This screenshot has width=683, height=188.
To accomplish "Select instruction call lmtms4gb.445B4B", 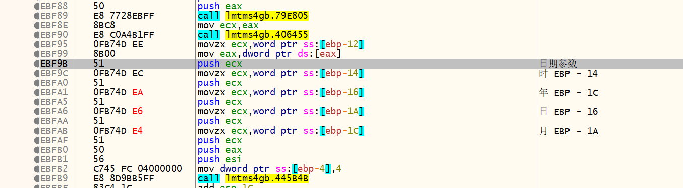I will coord(253,178).
